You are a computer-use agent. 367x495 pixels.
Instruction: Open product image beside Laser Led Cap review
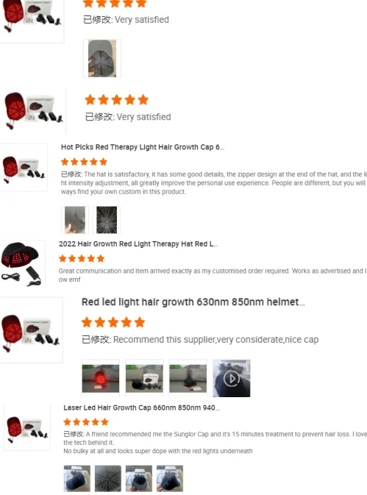27,428
